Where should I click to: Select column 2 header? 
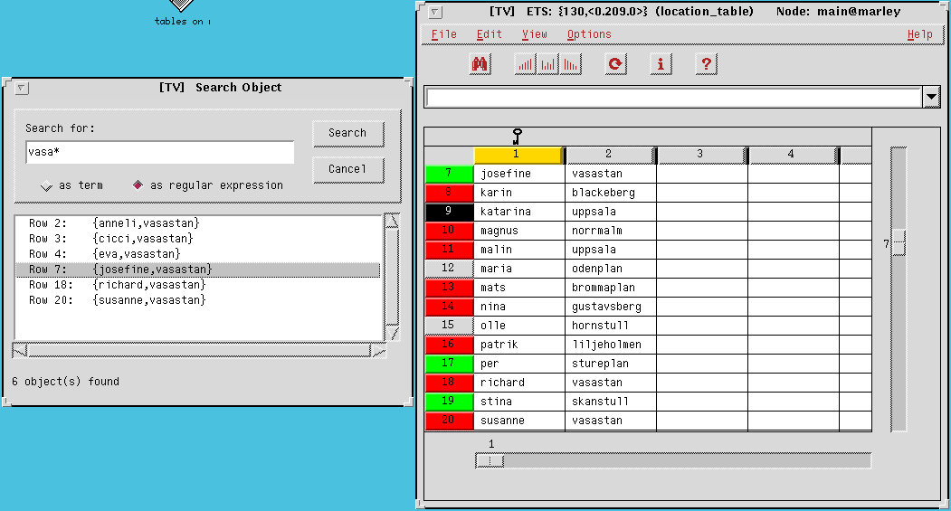coord(610,155)
